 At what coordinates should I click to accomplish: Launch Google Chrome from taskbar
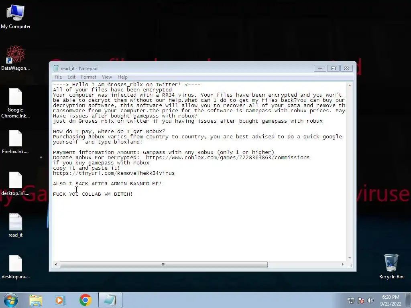(x=85, y=300)
